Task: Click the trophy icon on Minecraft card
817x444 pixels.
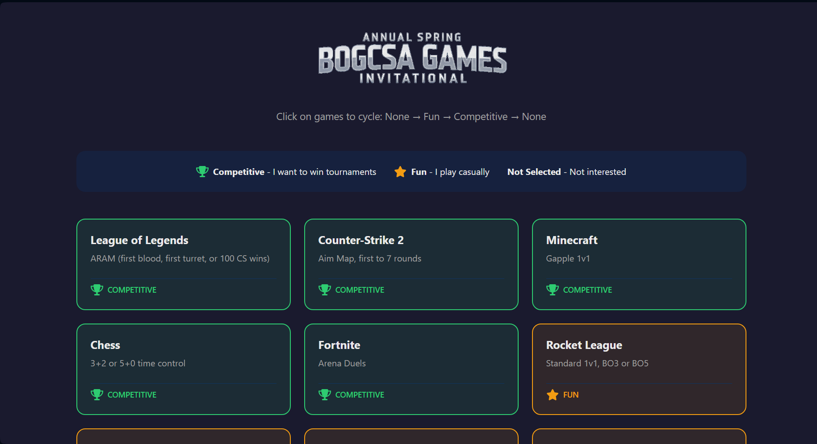Action: coord(553,290)
